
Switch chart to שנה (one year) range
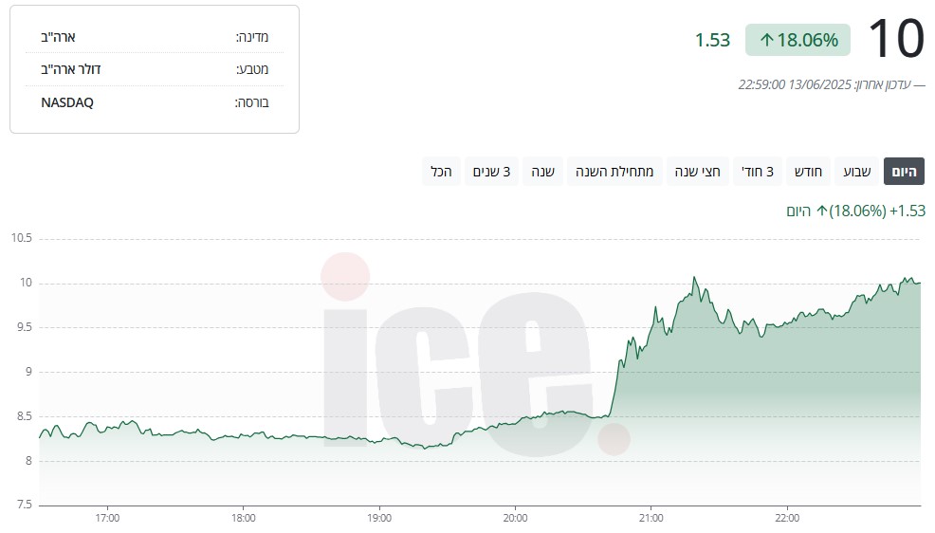point(542,172)
